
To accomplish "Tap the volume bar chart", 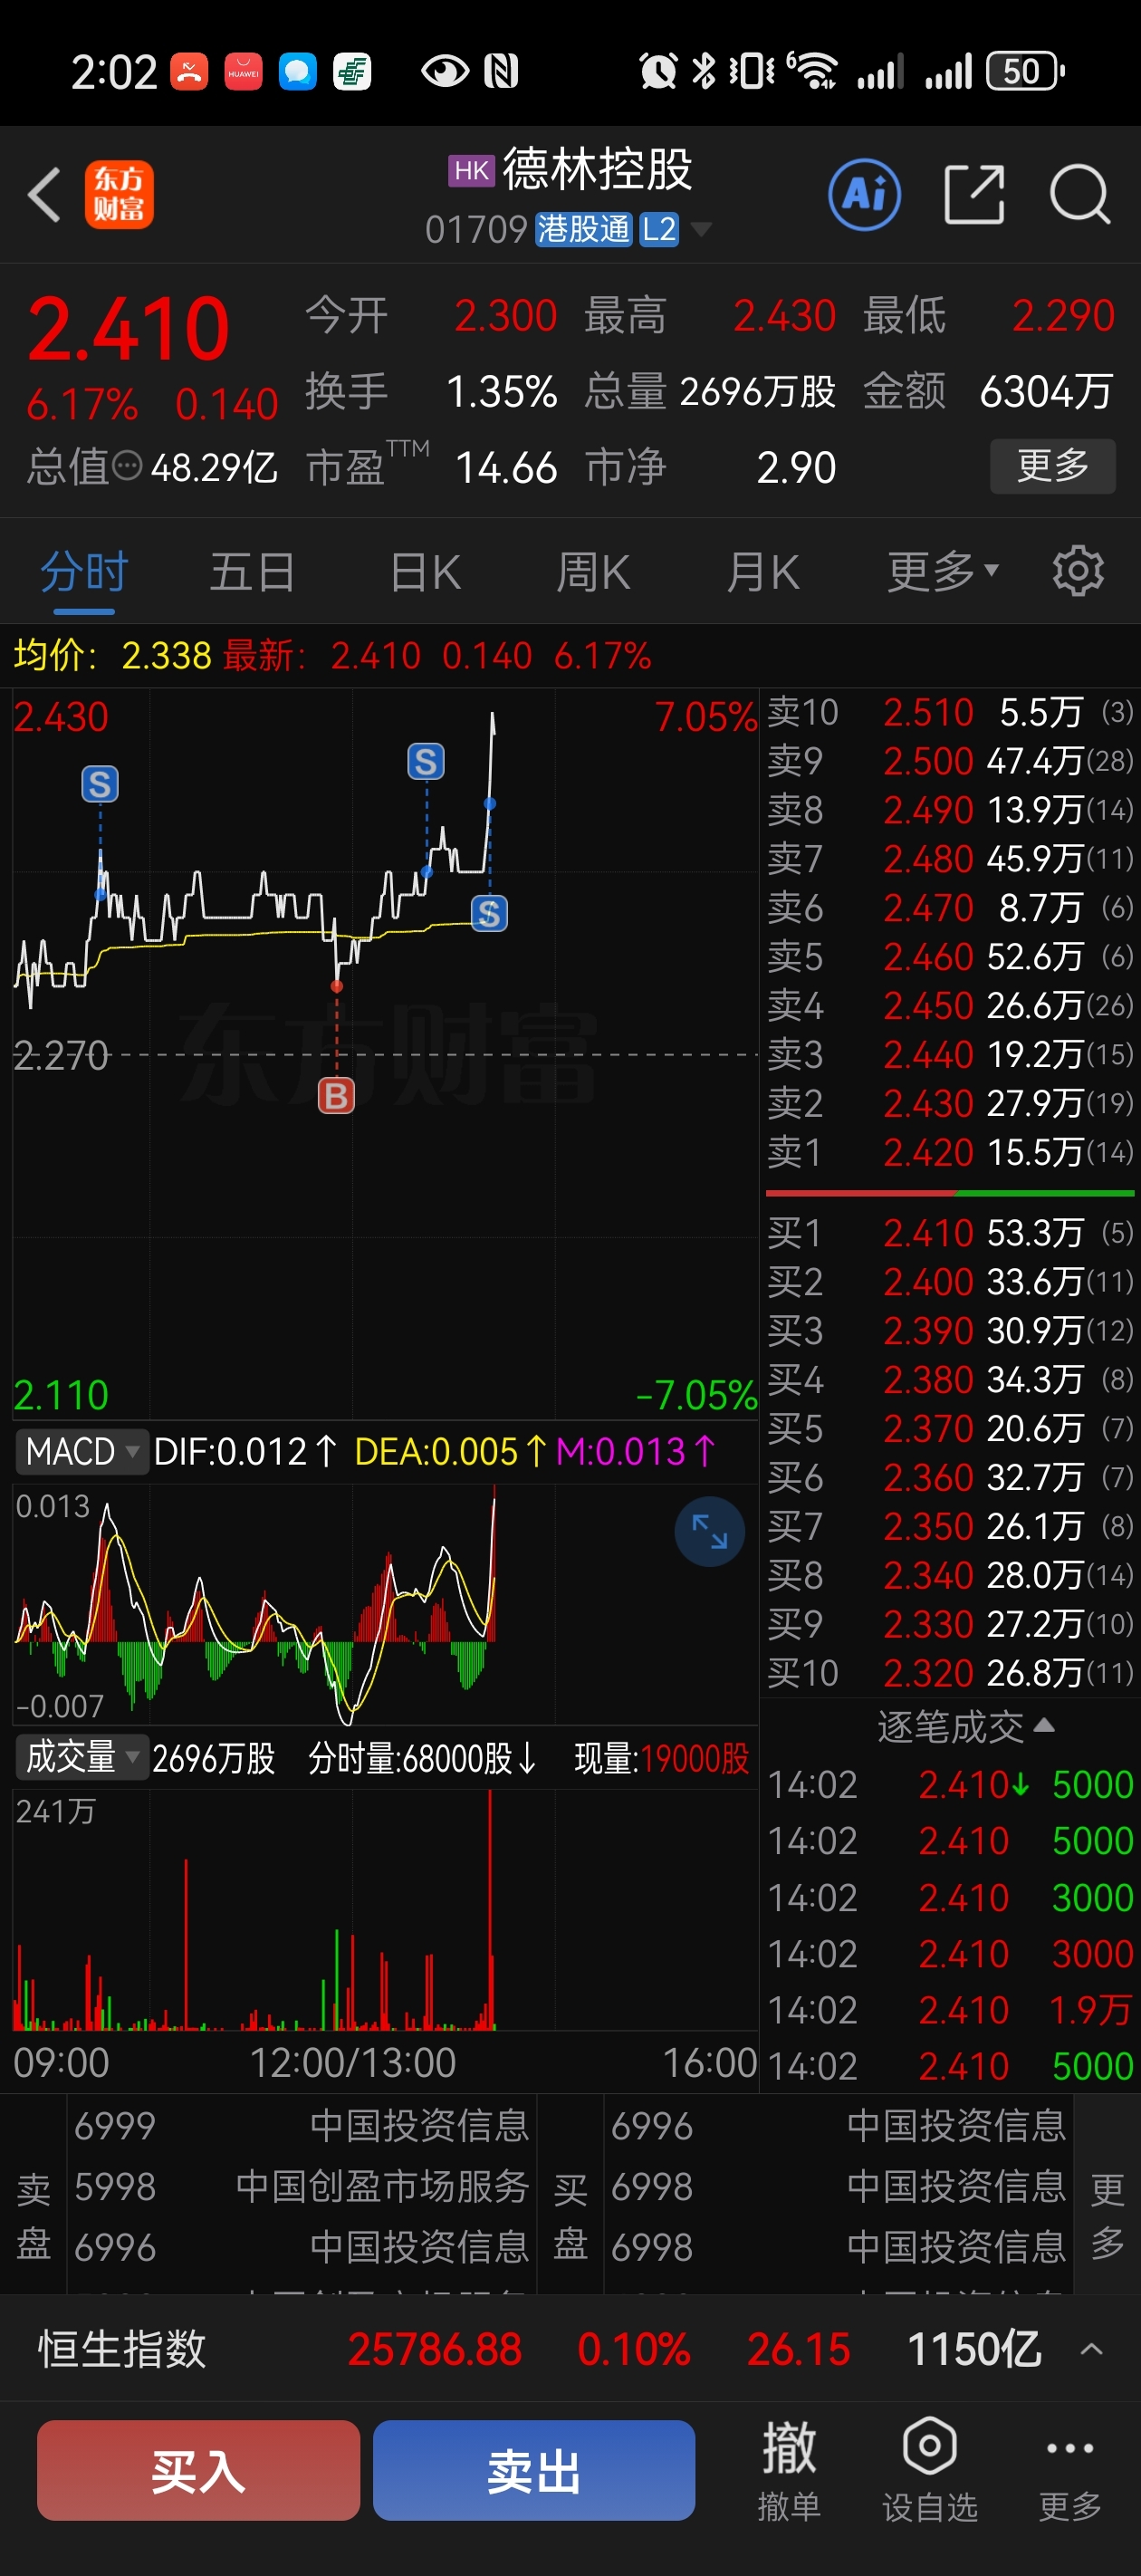I will (385, 1910).
